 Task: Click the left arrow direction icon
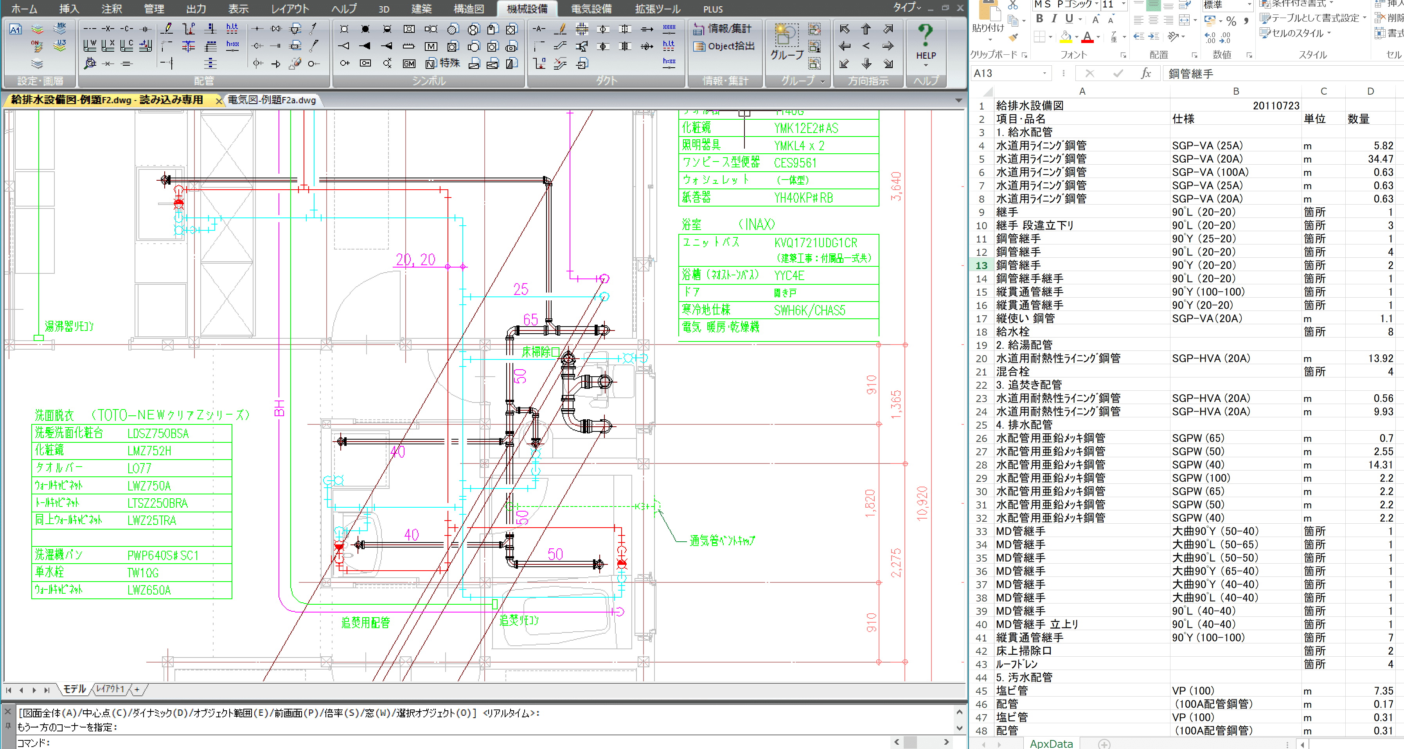pos(844,46)
